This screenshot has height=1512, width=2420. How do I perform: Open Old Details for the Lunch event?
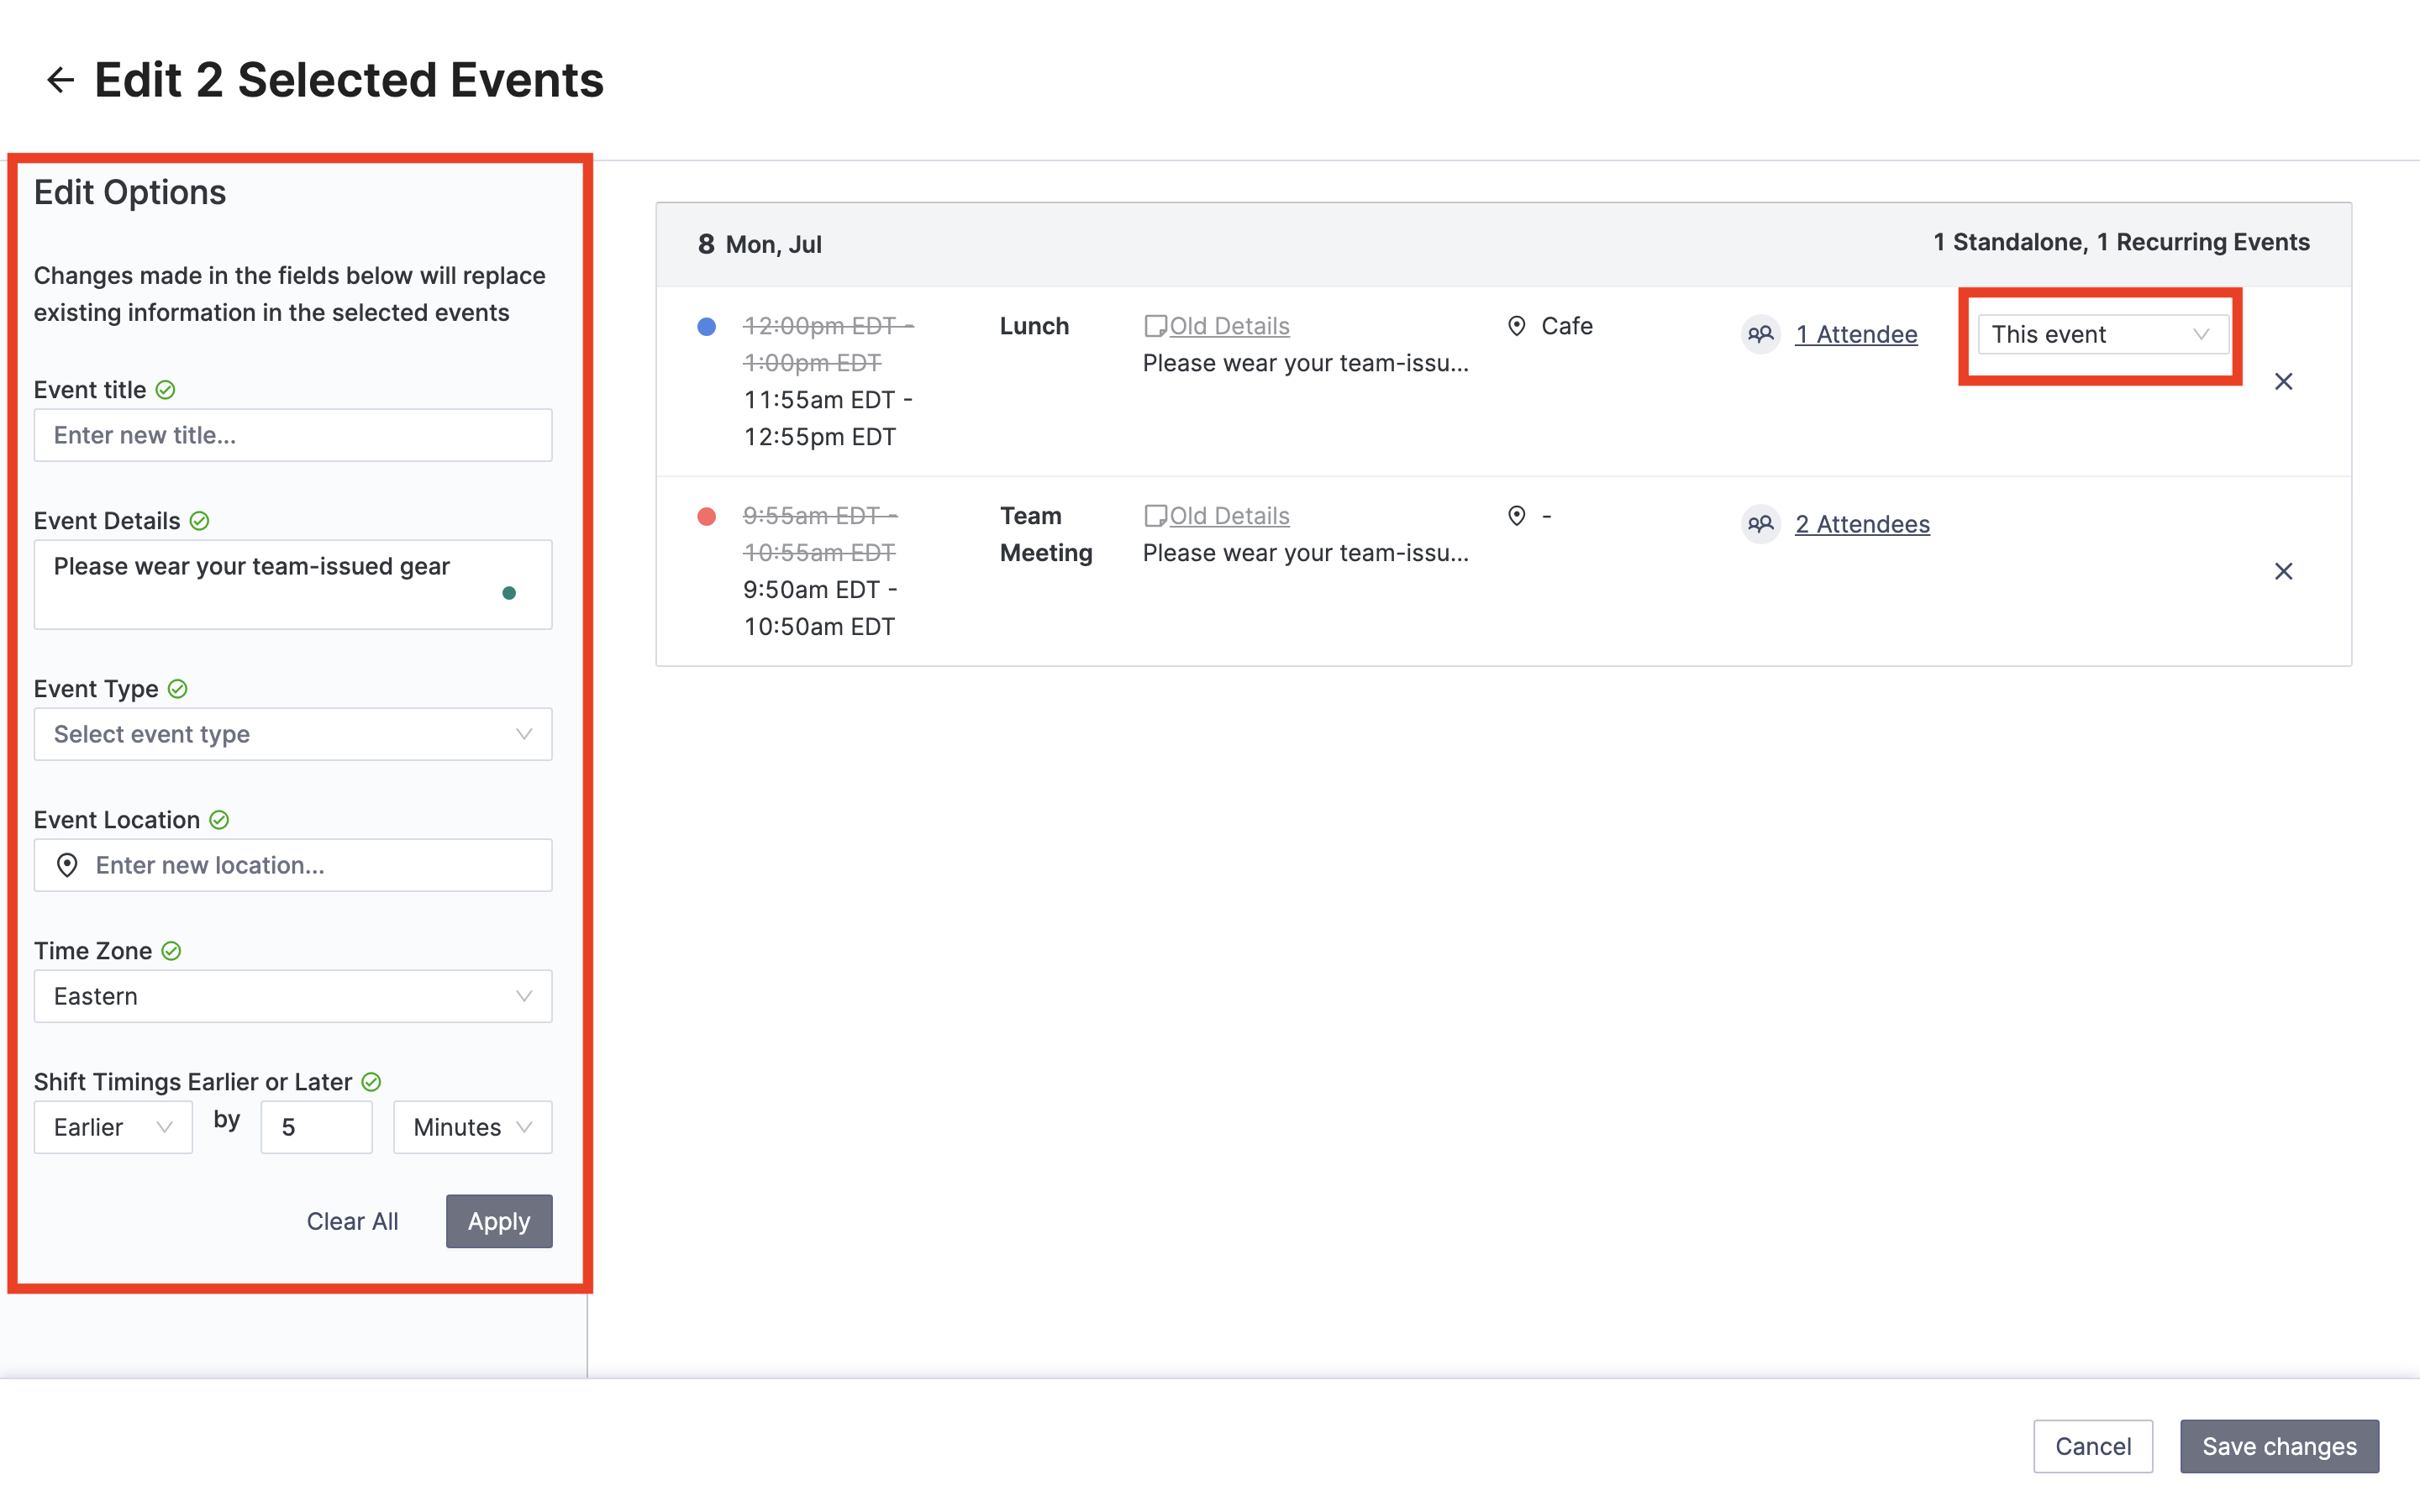pos(1229,326)
